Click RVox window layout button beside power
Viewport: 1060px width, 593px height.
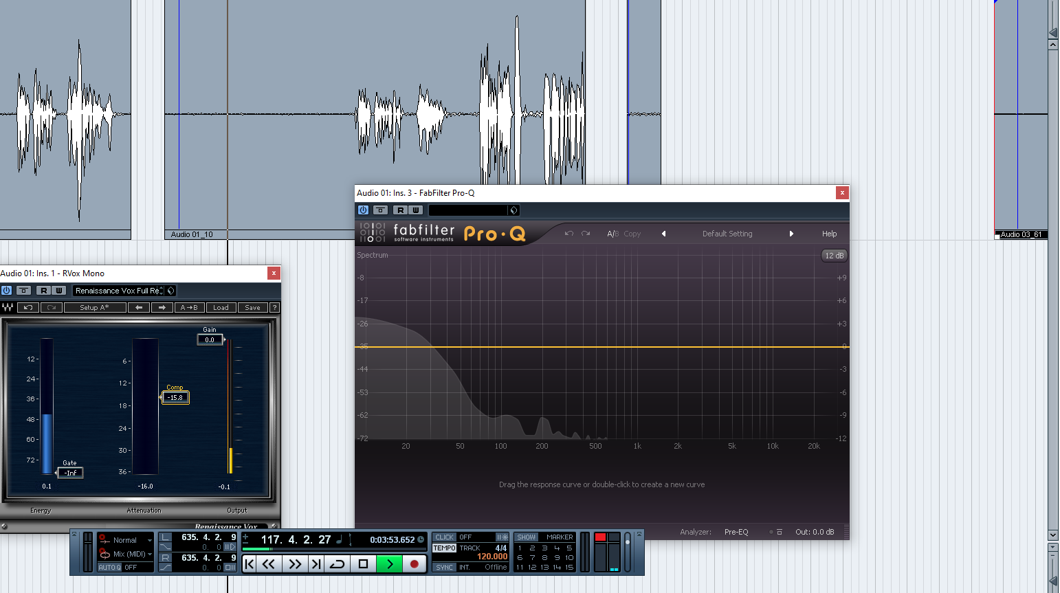point(23,291)
